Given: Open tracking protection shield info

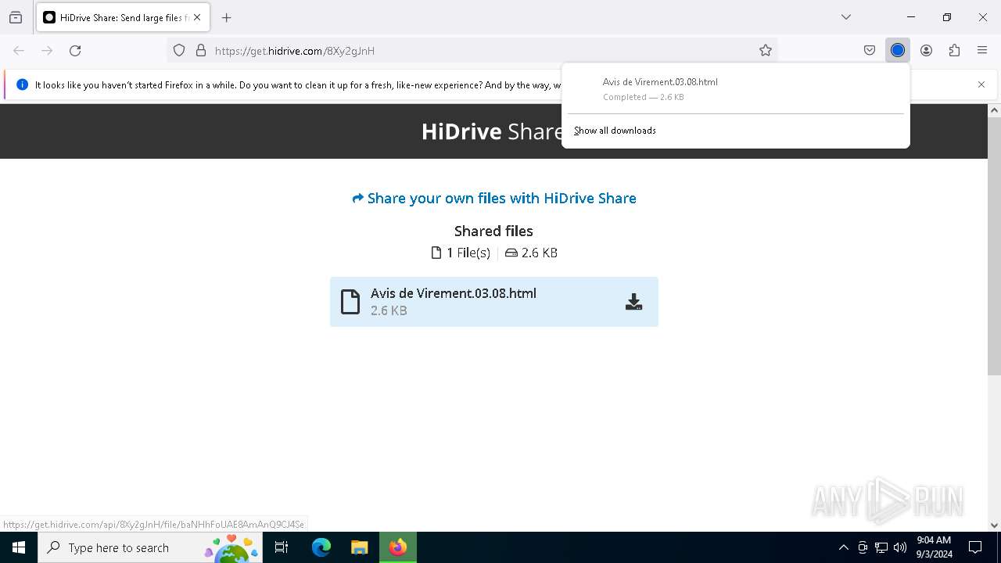Looking at the screenshot, I should point(179,51).
